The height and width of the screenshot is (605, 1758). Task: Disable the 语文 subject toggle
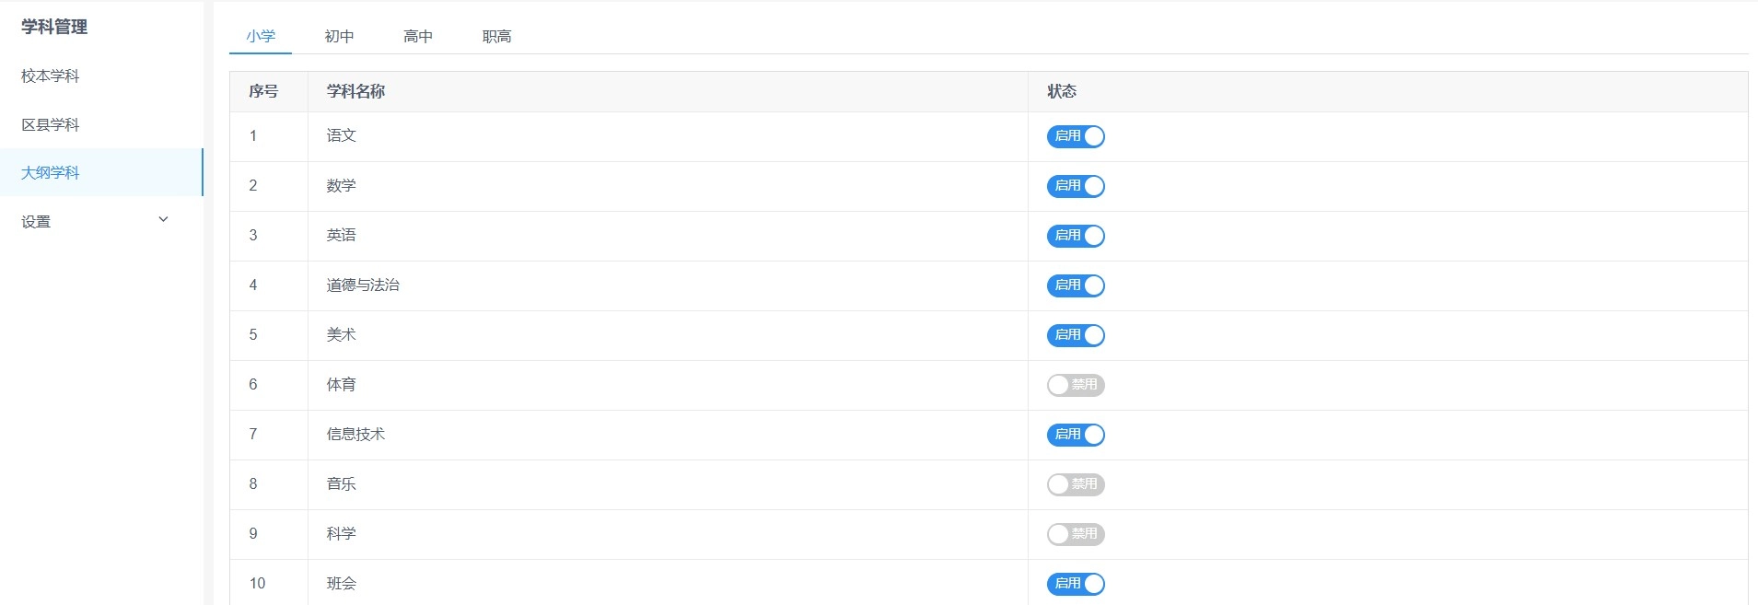1075,136
